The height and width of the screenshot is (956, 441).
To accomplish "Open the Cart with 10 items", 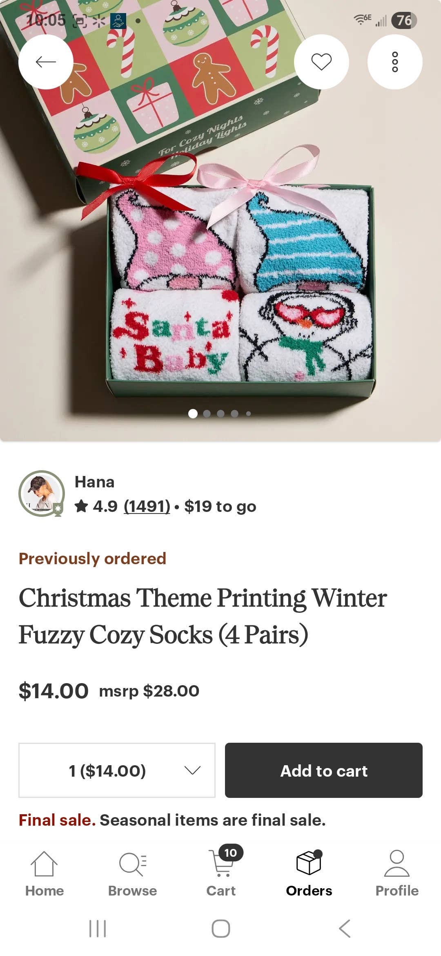I will pyautogui.click(x=221, y=873).
